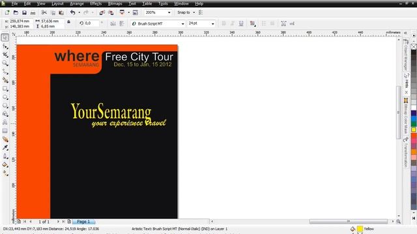417x234 pixels.
Task: Paste from the clipboard
Action: (61, 12)
